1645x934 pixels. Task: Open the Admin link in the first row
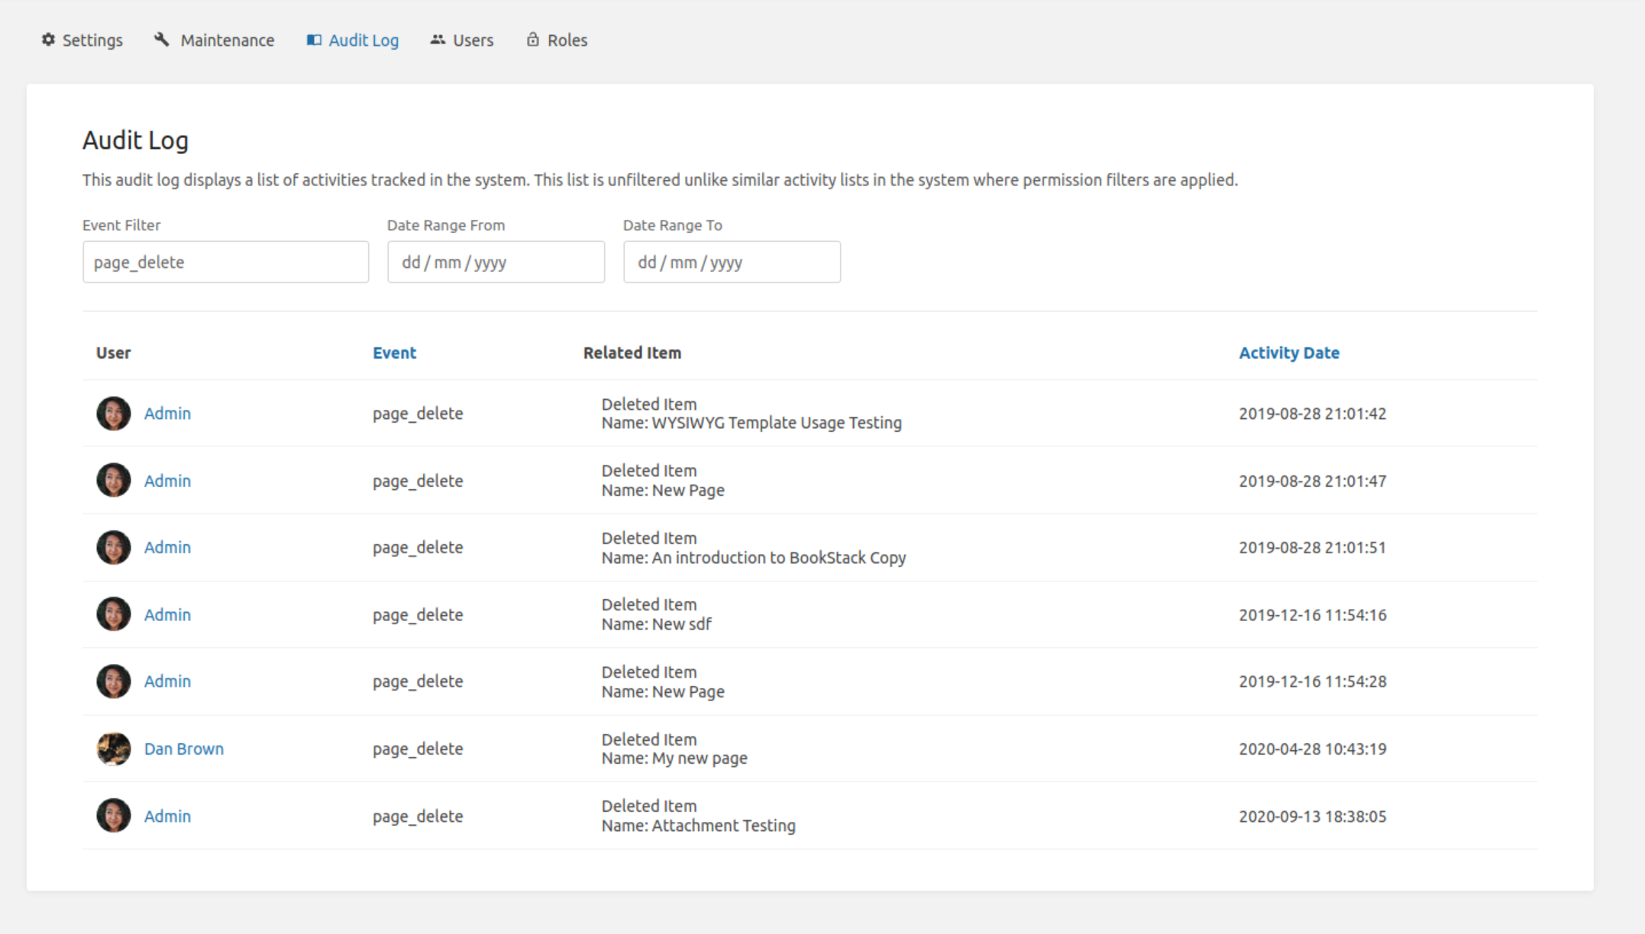(167, 413)
